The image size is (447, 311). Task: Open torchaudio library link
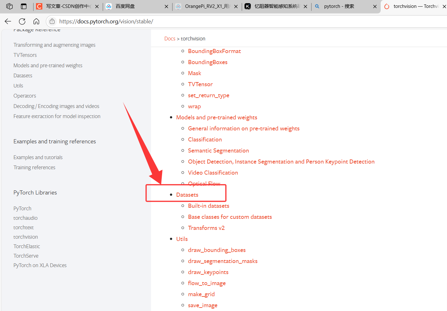click(x=25, y=218)
